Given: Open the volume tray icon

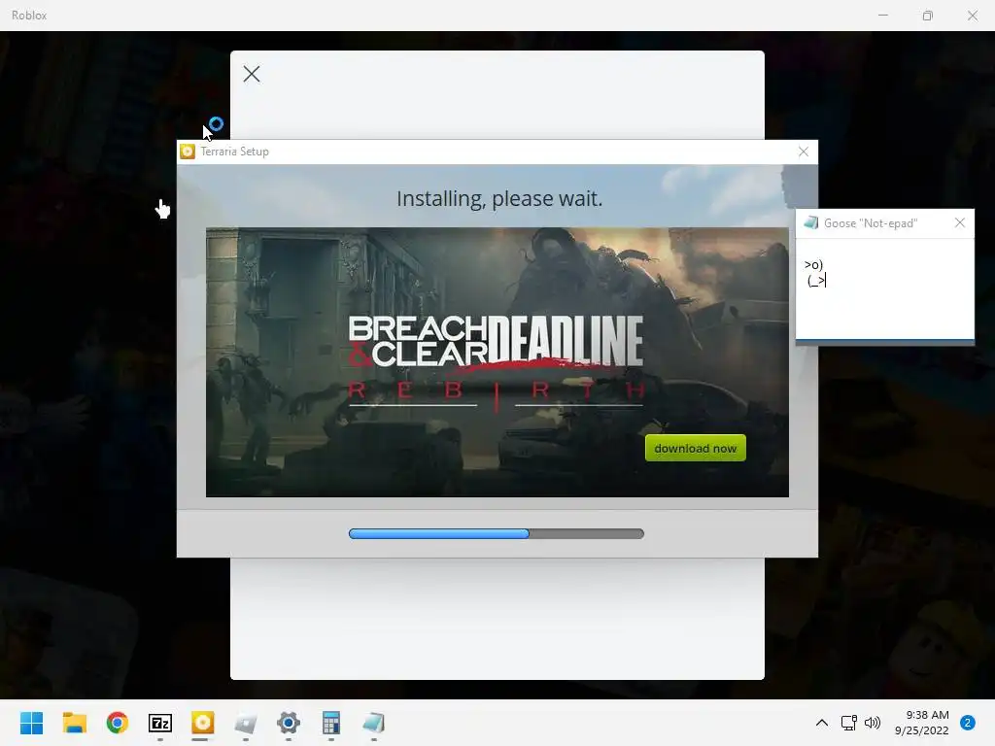Looking at the screenshot, I should click(873, 723).
